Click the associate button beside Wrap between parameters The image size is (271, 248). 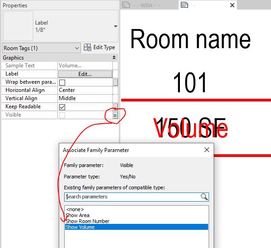pyautogui.click(x=115, y=82)
